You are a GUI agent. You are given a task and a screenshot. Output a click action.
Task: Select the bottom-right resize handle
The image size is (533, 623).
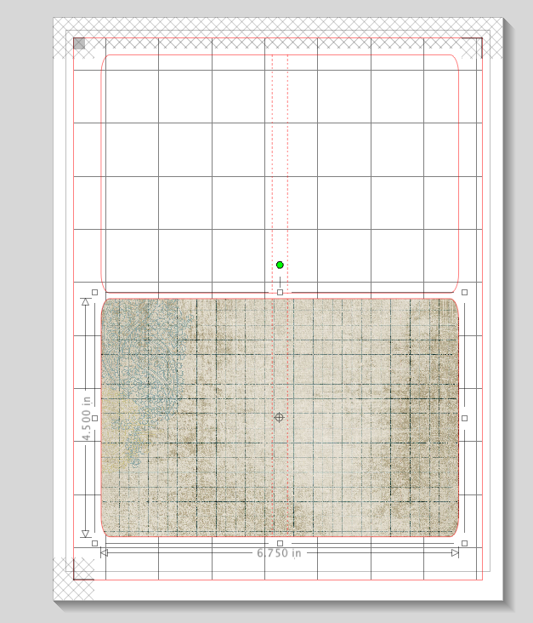coord(465,543)
